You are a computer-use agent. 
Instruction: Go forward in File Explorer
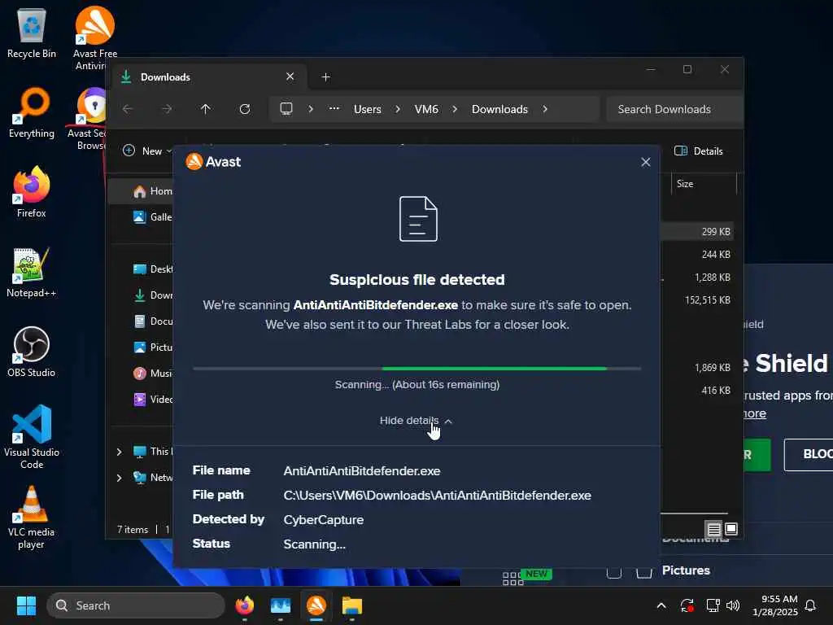pyautogui.click(x=167, y=109)
